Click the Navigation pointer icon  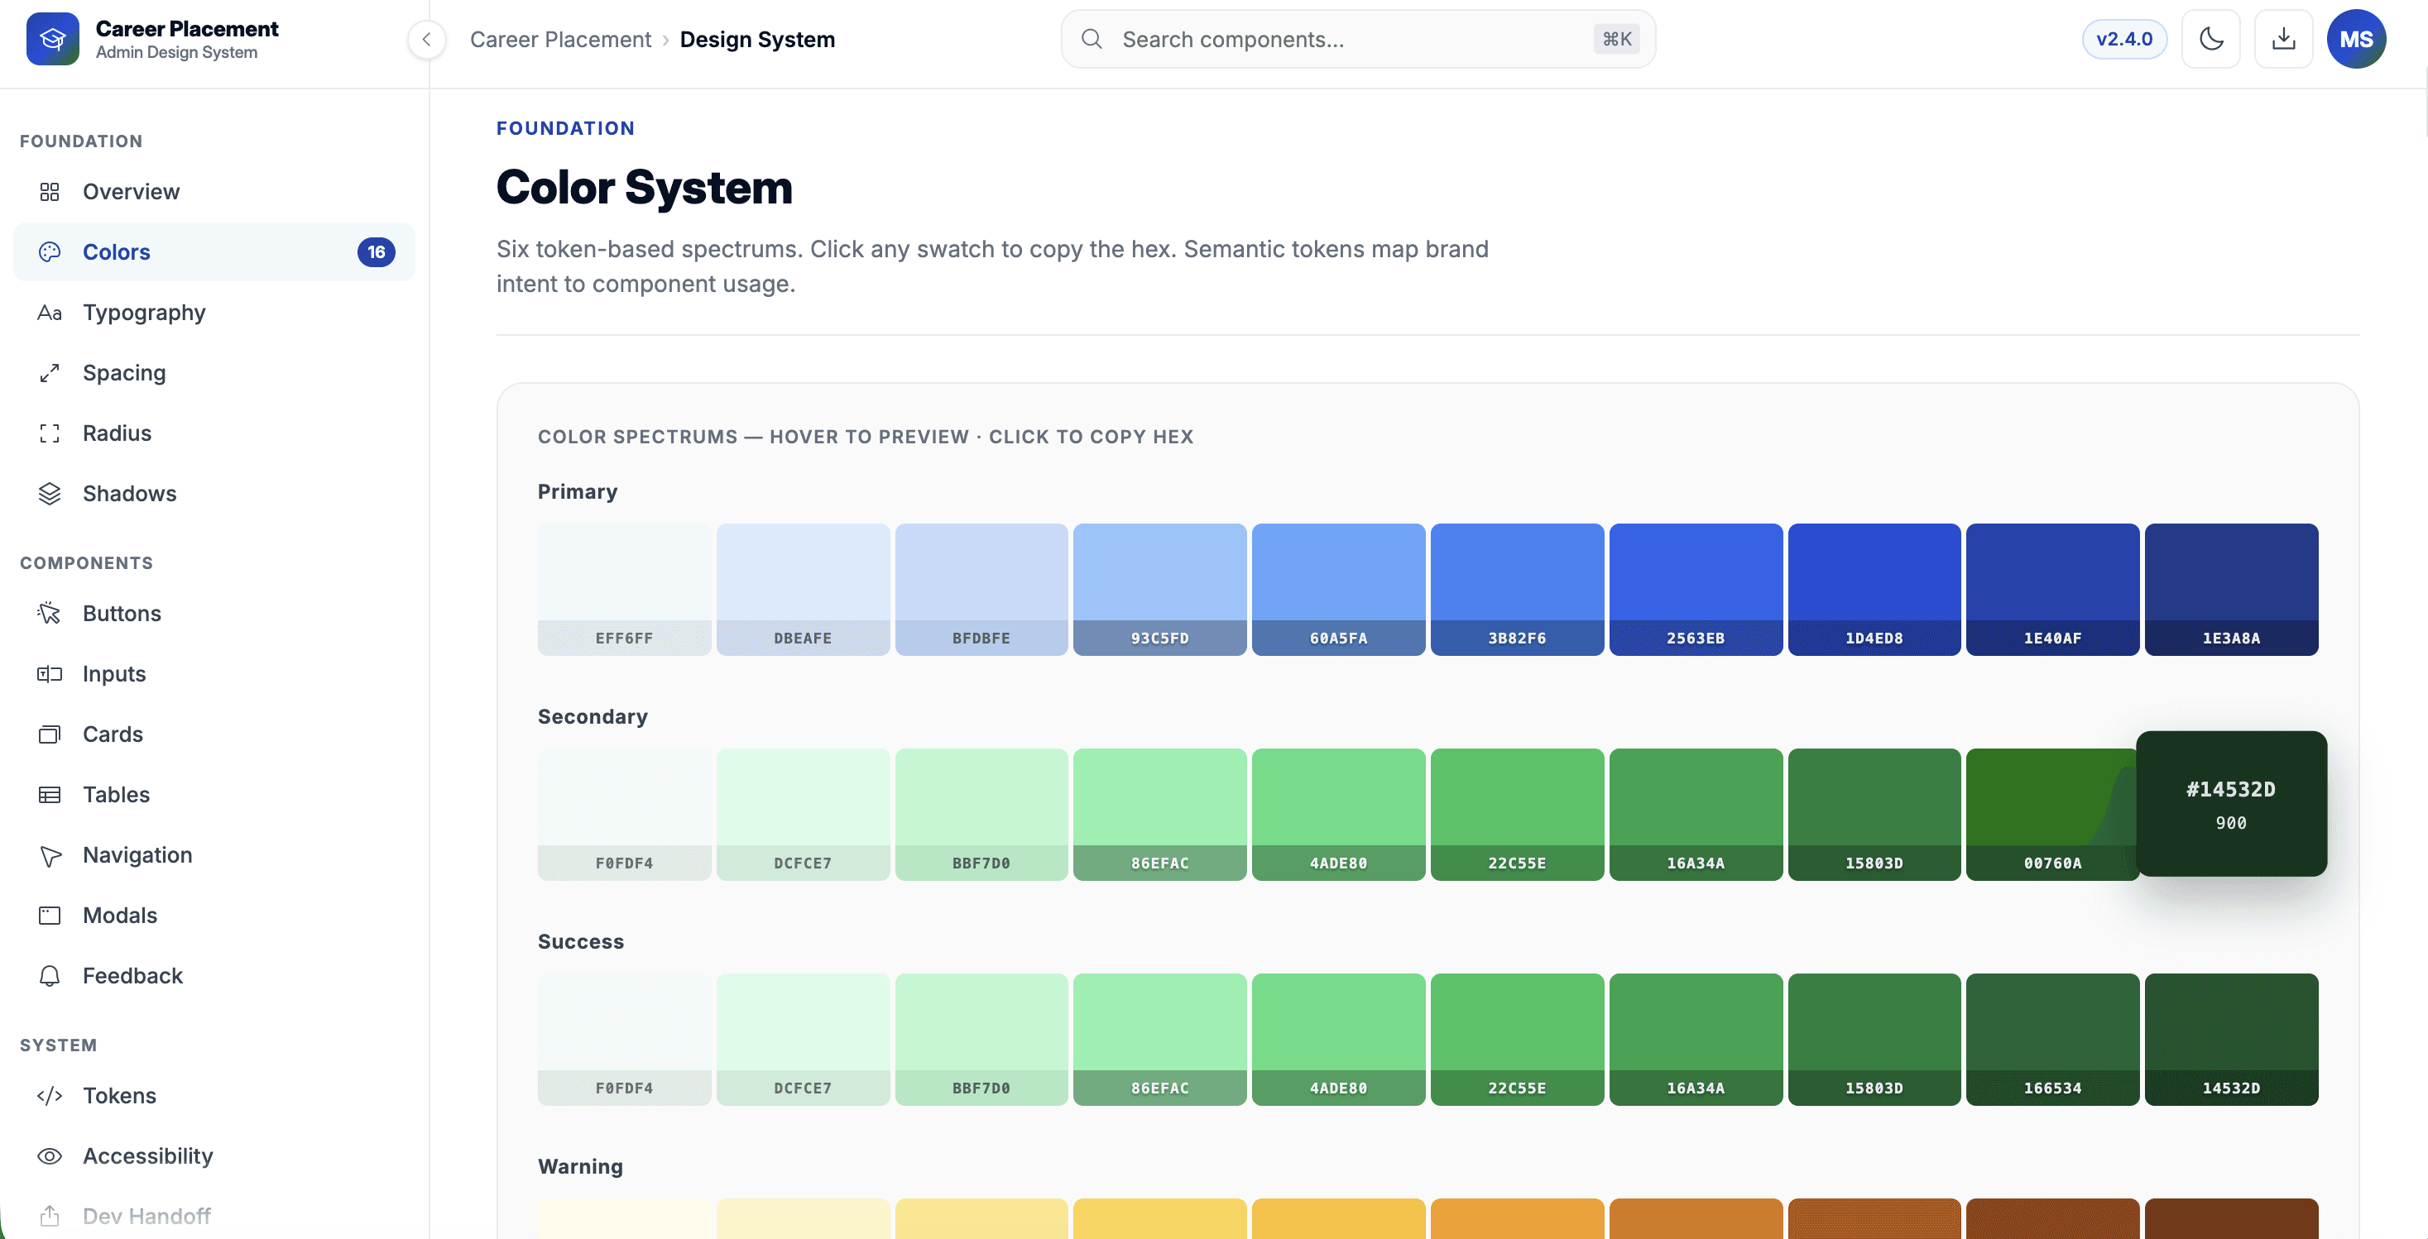49,854
